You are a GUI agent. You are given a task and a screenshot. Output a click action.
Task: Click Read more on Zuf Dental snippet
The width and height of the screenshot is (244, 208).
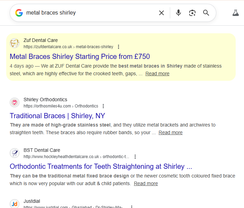[x=157, y=73]
